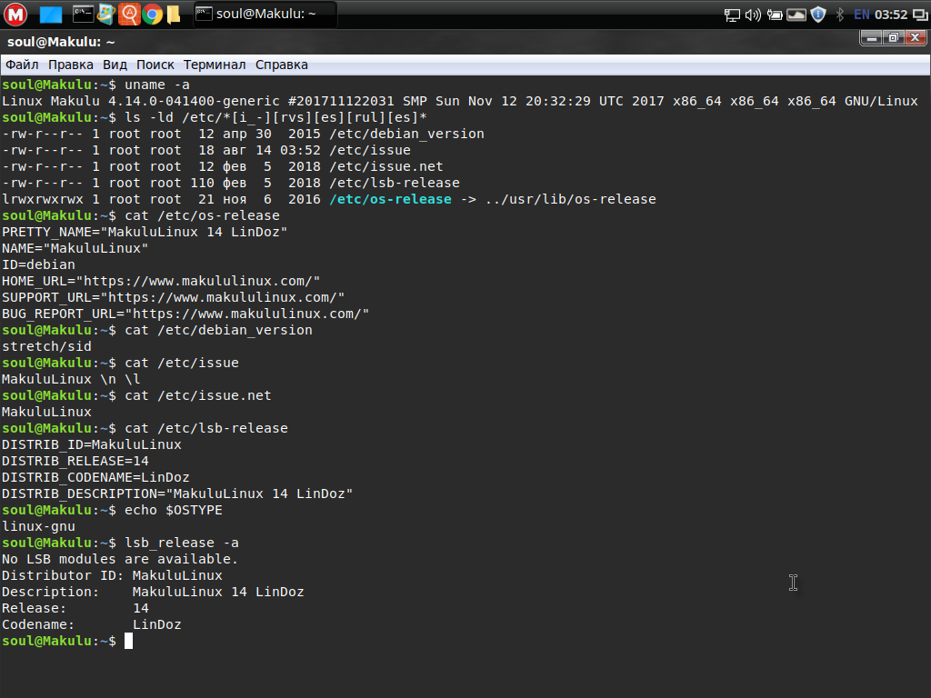931x698 pixels.
Task: Open the Поиск menu
Action: pos(155,65)
